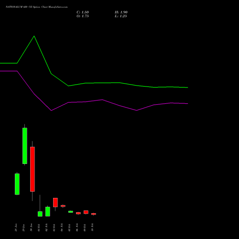Click the green candlestick for 02 Feb
The image size is (239, 239).
tap(48, 212)
